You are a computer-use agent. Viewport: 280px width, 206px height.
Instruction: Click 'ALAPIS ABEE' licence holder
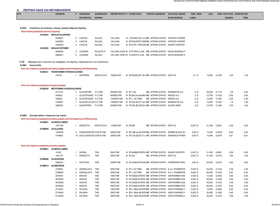coord(174,106)
